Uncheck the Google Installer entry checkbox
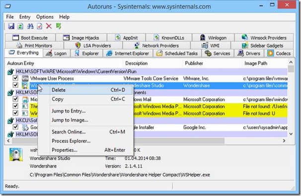 point(15,127)
